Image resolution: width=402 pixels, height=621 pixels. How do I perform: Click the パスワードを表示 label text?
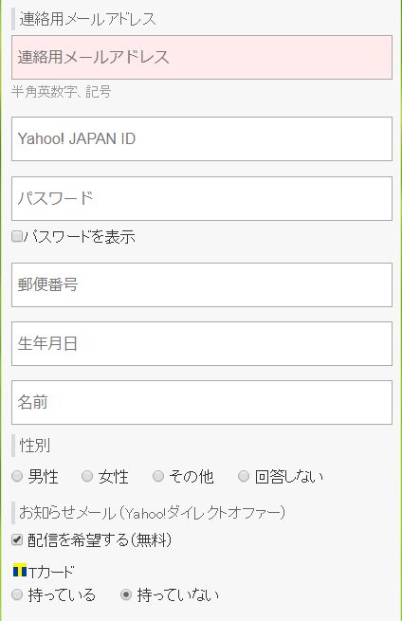[80, 237]
